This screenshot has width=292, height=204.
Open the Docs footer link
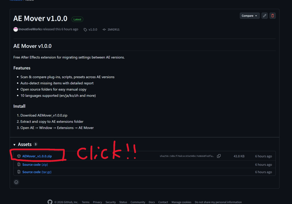click(152, 202)
